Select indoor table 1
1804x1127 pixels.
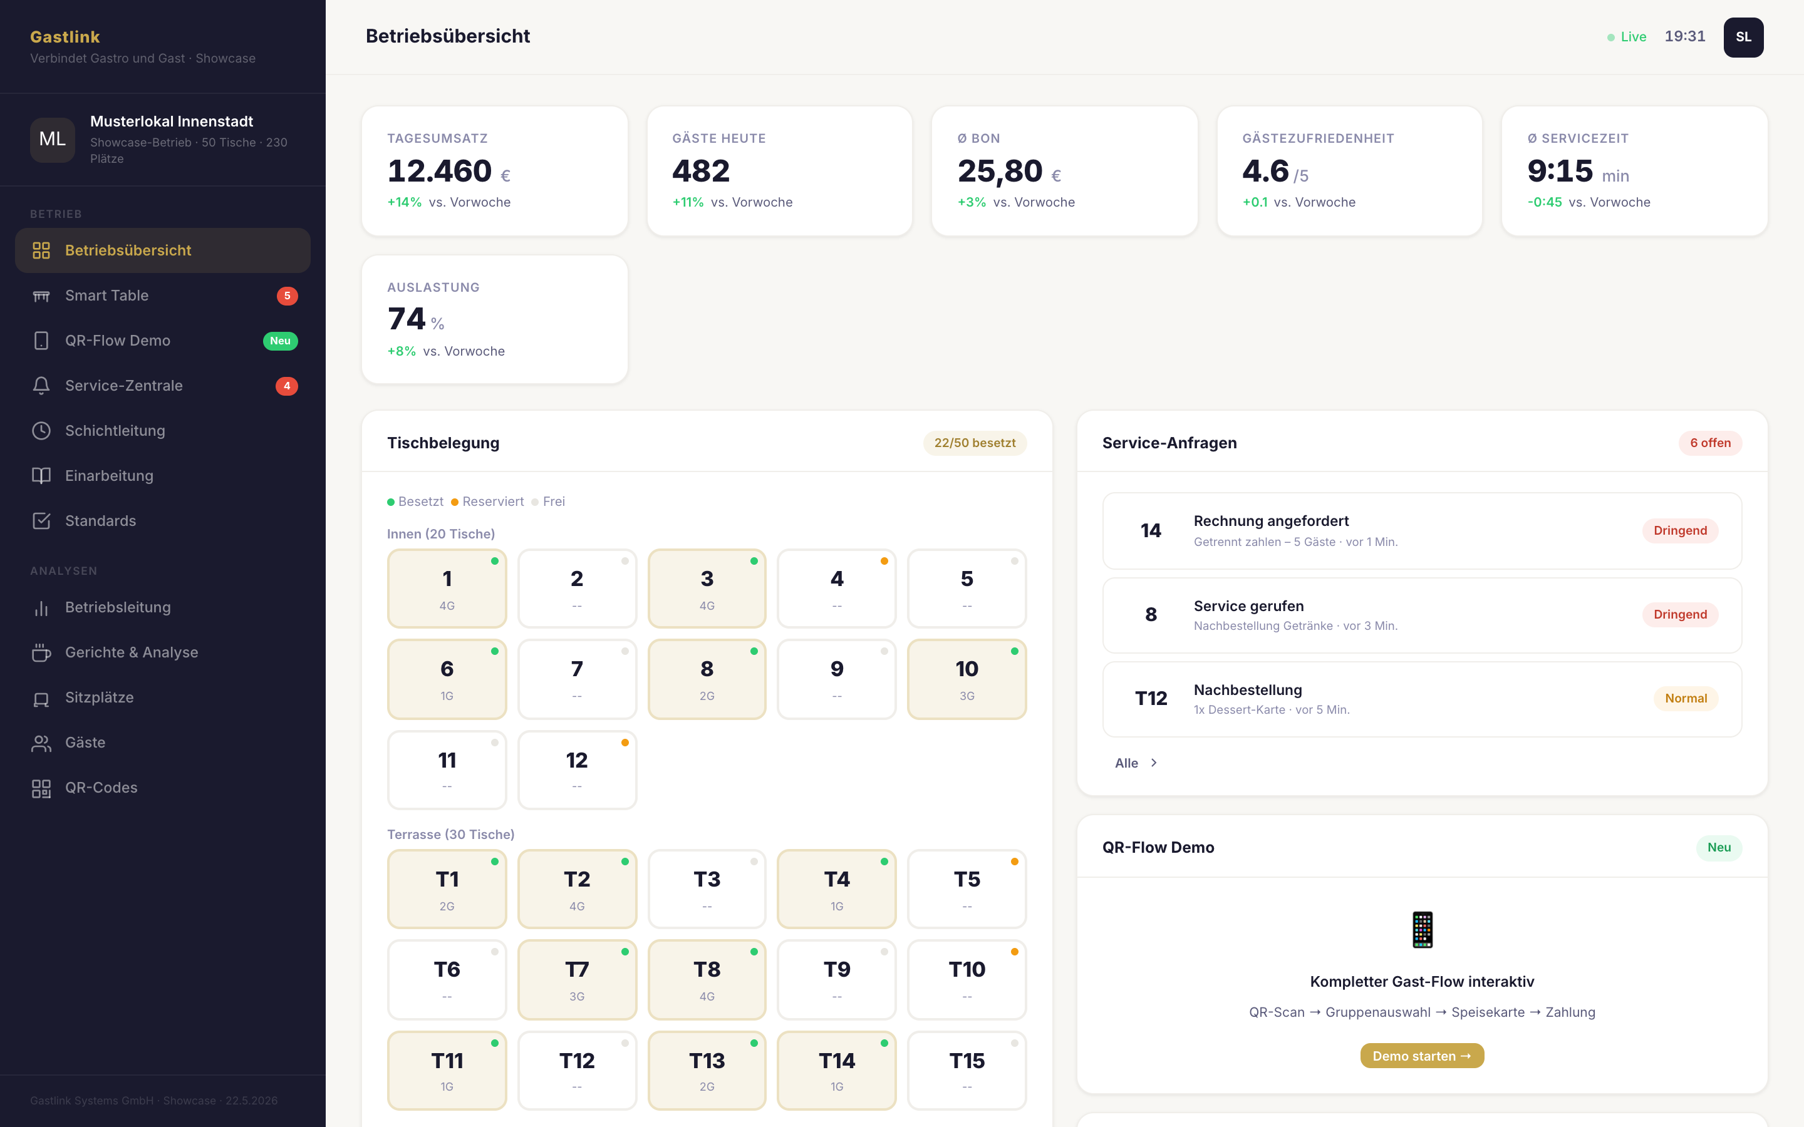tap(447, 589)
